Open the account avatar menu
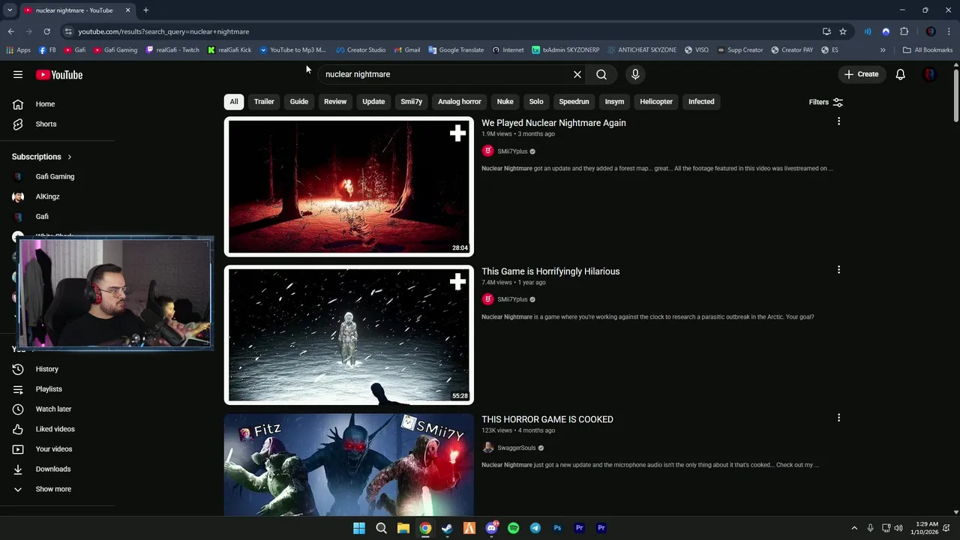 tap(930, 74)
